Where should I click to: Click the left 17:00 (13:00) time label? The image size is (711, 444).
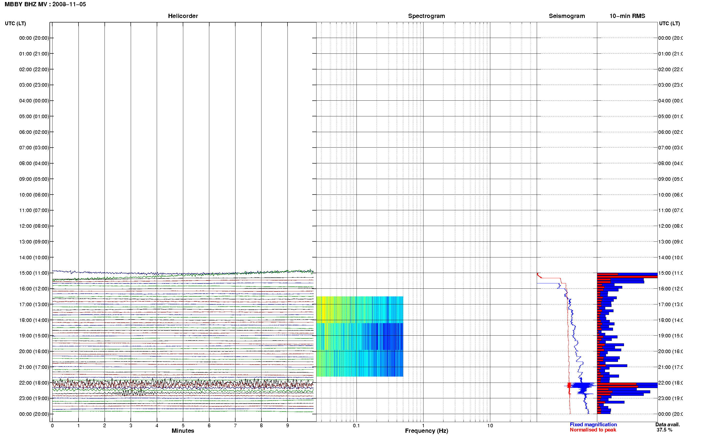(x=34, y=304)
